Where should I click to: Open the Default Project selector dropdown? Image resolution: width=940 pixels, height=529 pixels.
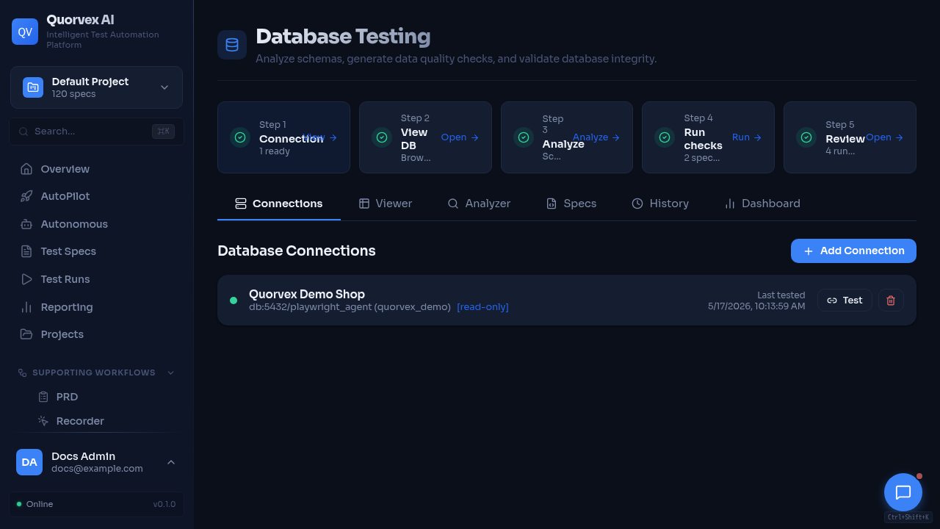[x=97, y=87]
